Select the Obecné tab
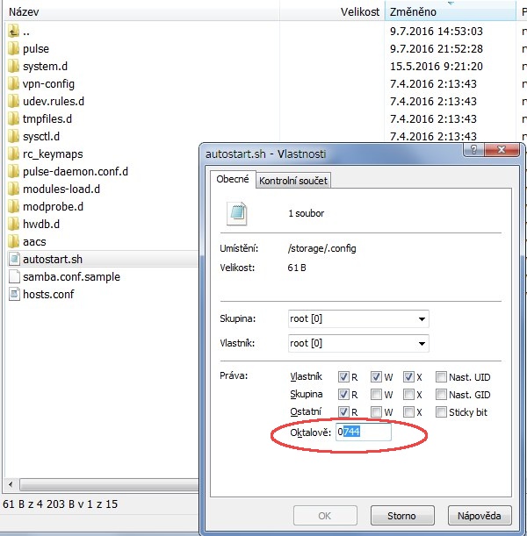The width and height of the screenshot is (527, 536). tap(233, 179)
